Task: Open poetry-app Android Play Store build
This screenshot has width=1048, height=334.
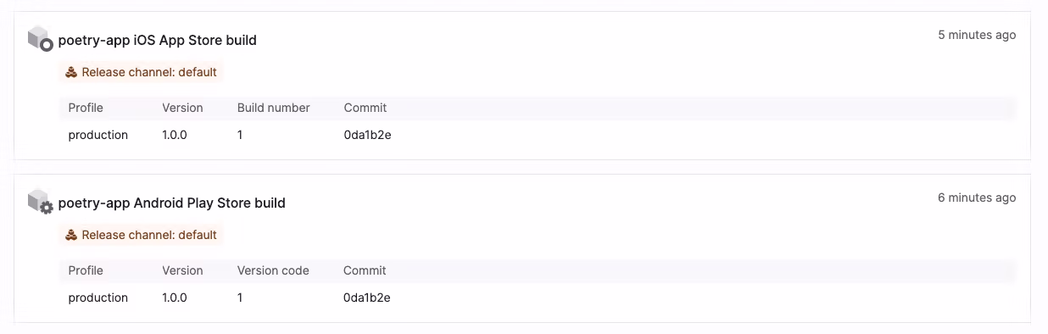Action: 171,203
